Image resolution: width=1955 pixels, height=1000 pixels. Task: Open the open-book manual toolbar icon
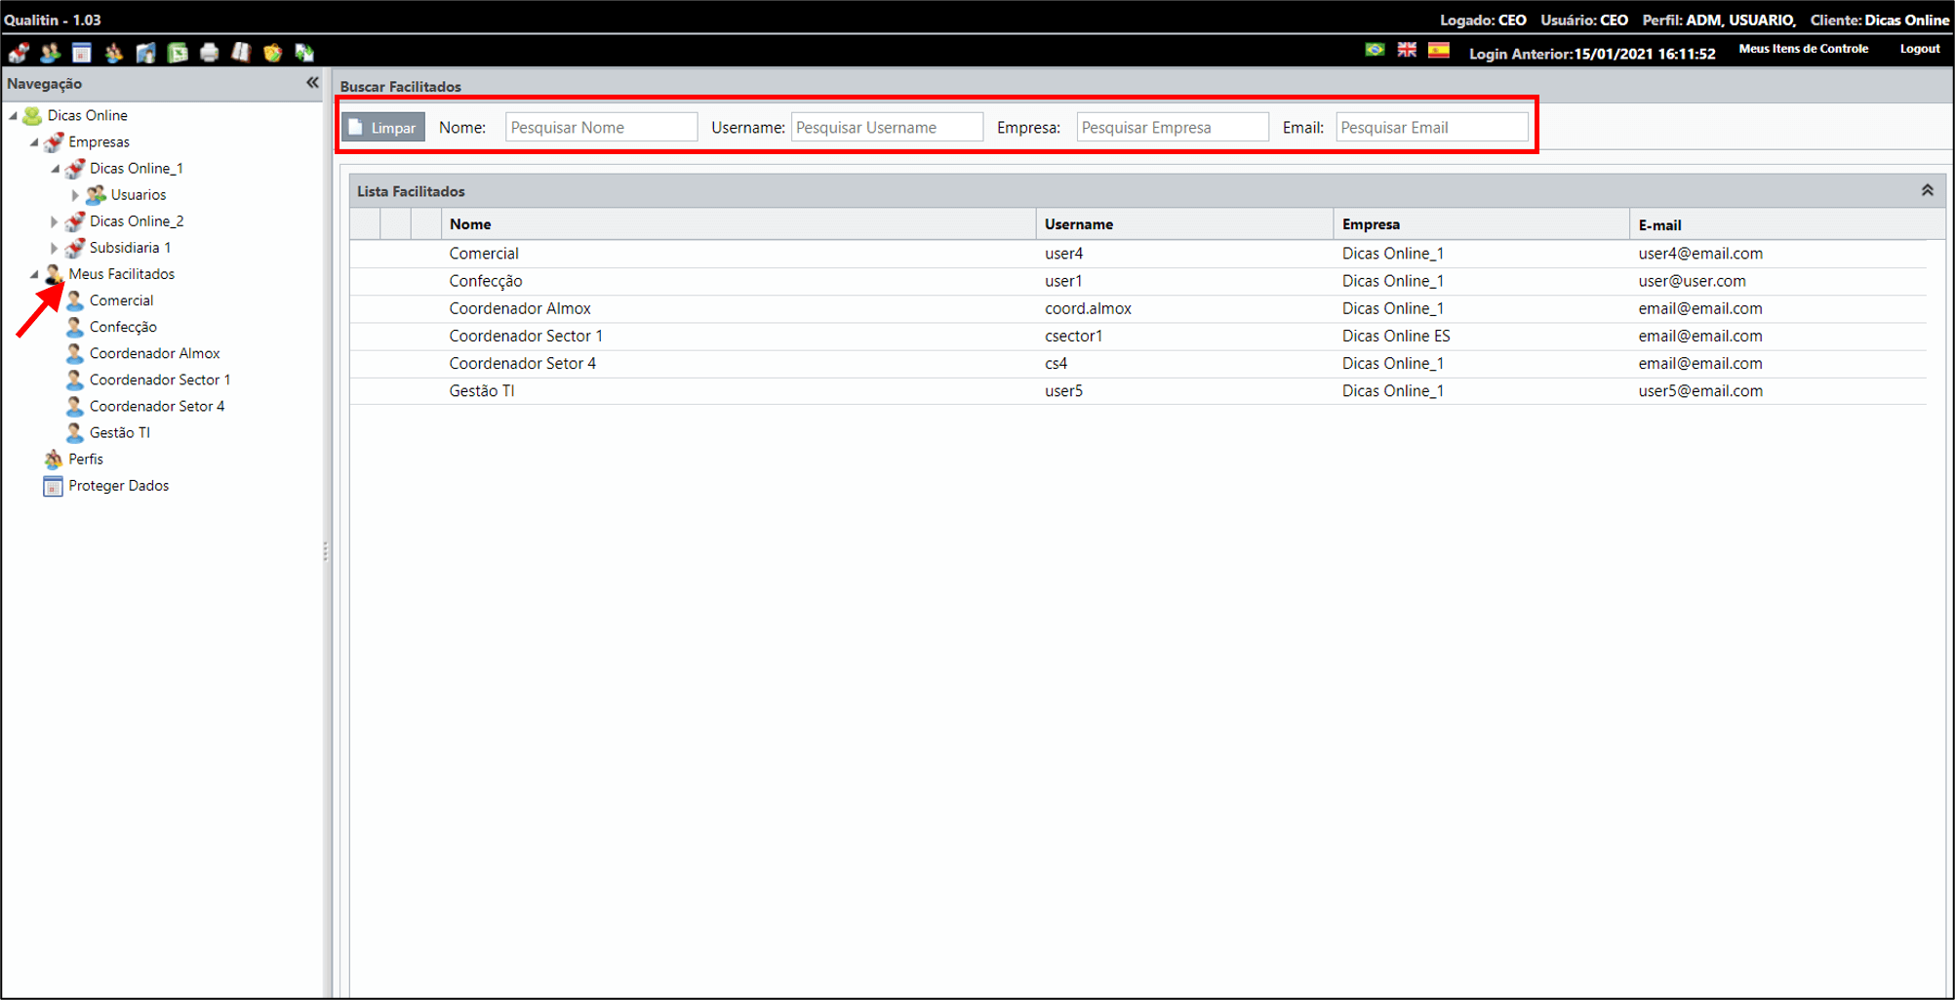click(x=241, y=53)
